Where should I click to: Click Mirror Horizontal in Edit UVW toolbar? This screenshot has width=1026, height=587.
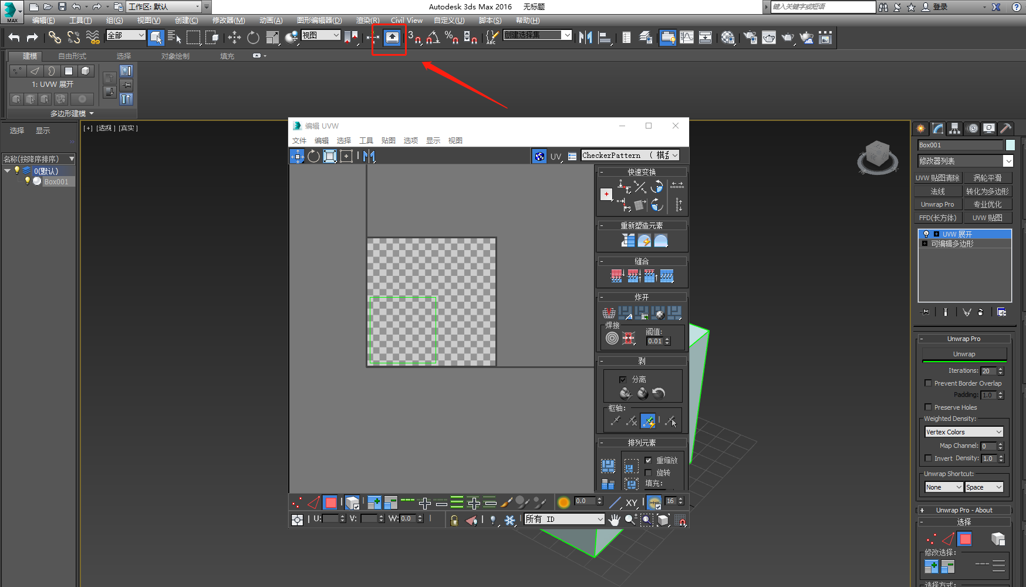(x=369, y=156)
